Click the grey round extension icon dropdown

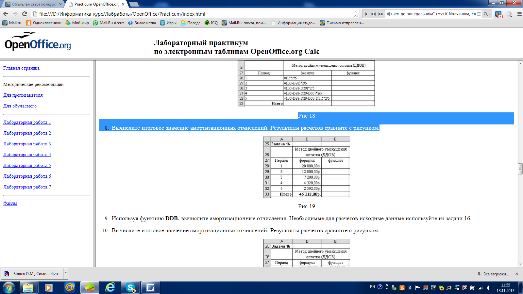(509, 14)
